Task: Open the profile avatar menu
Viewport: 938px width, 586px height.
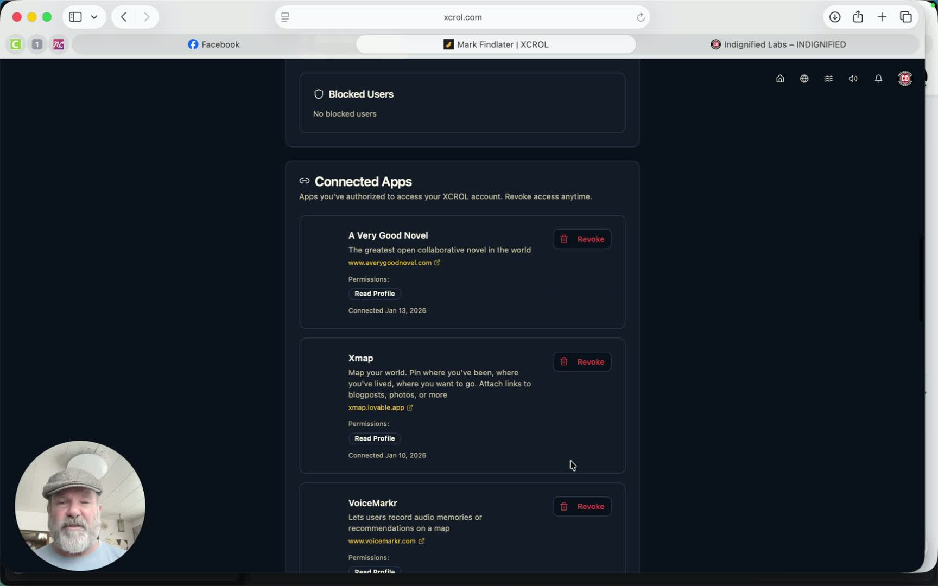Action: point(905,79)
